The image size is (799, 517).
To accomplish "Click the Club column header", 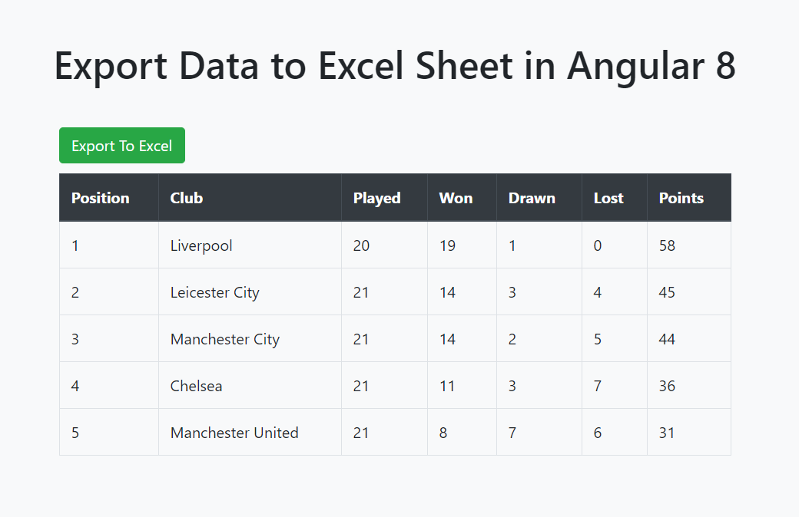I will (x=186, y=197).
